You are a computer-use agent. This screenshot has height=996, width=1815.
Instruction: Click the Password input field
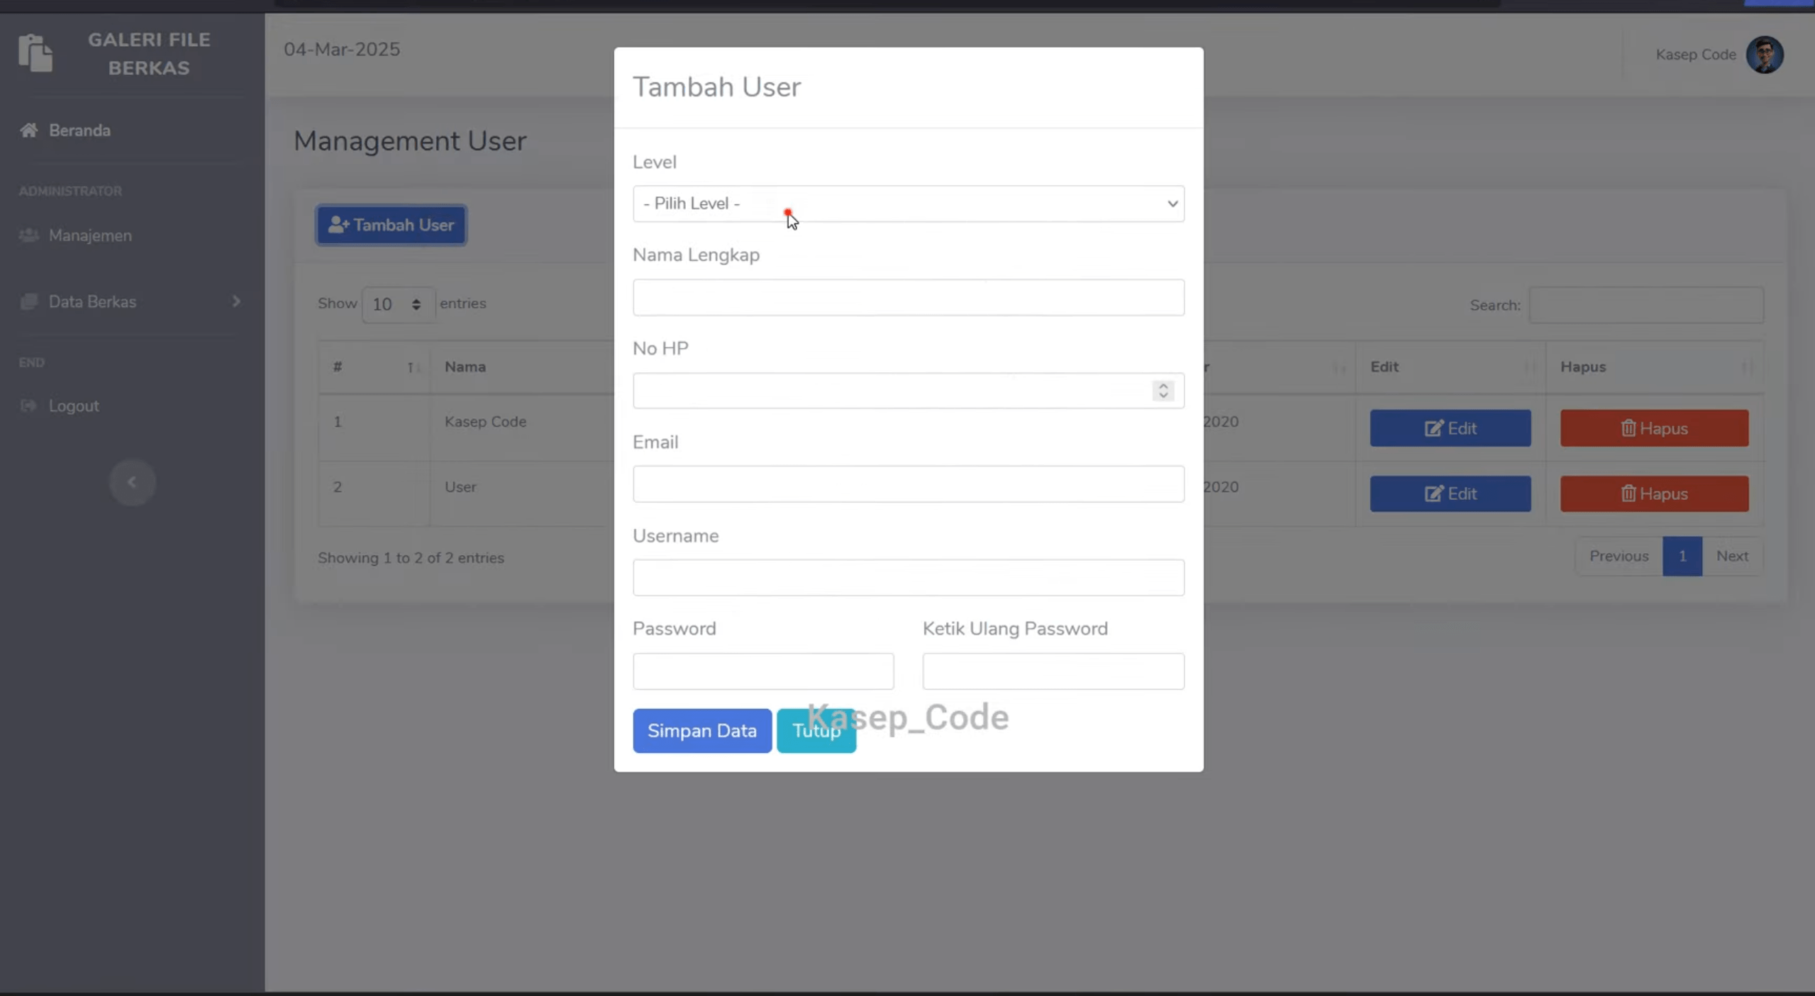coord(763,671)
